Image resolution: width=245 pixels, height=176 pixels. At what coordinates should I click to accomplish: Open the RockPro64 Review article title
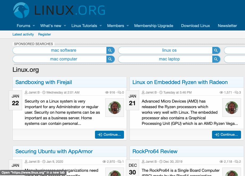(155, 151)
